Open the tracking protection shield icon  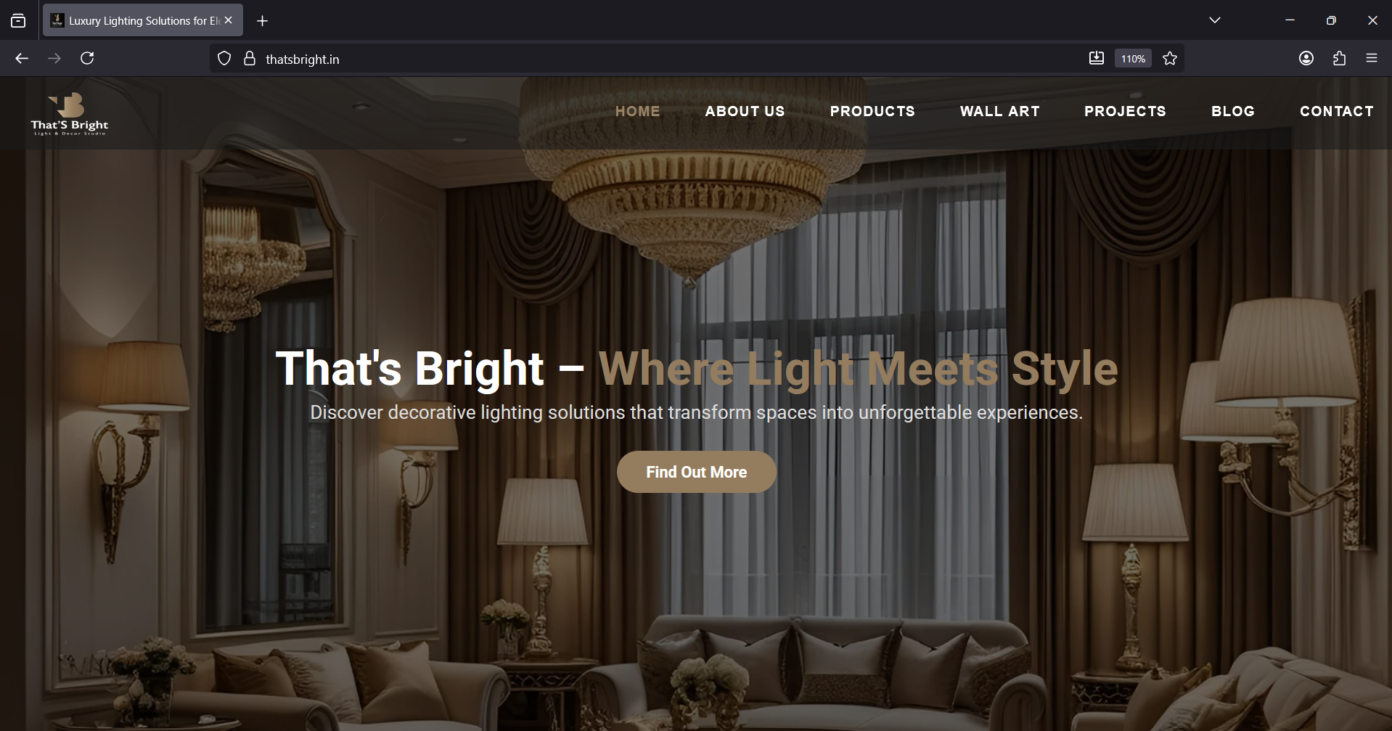pyautogui.click(x=224, y=59)
